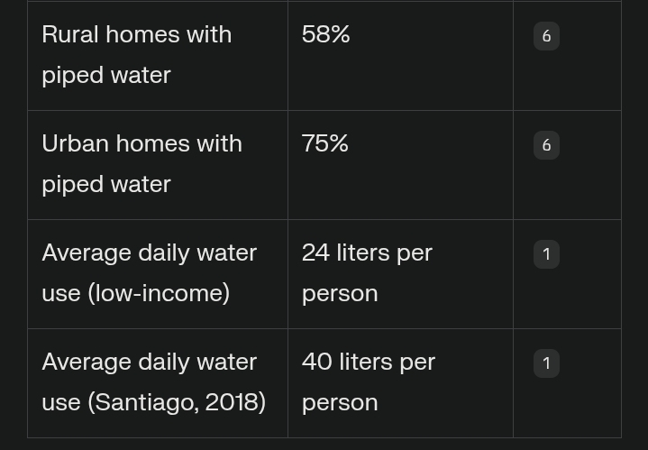
Task: Select the Santiago 2018 average water label
Action: pyautogui.click(x=153, y=381)
